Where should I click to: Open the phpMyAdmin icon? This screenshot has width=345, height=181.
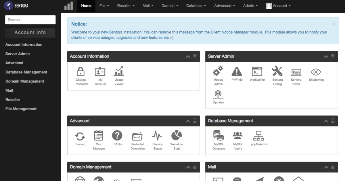coord(259,136)
